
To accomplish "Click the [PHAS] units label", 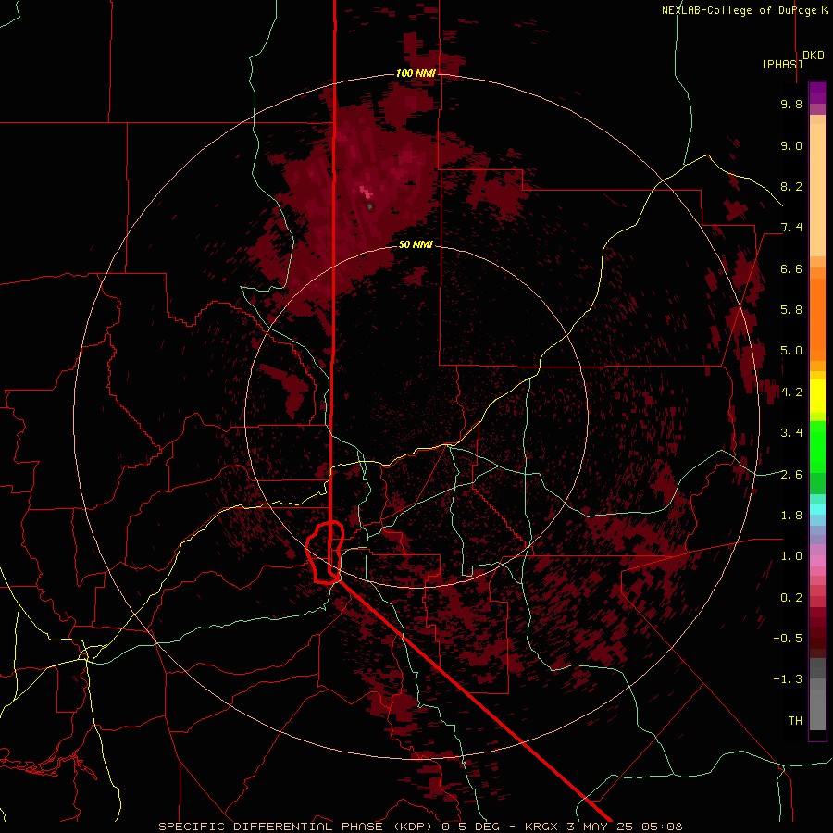I will point(782,64).
